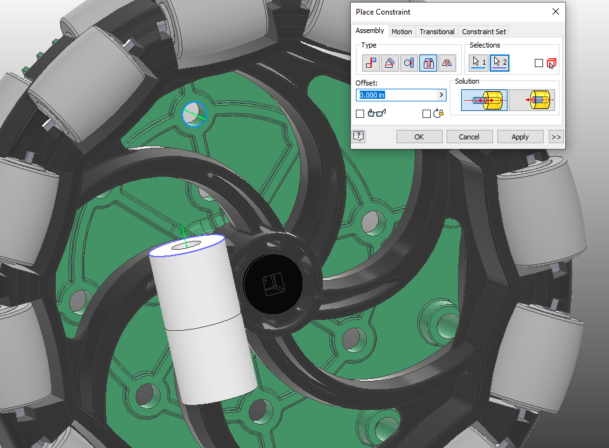Click the black center hub bore

pyautogui.click(x=273, y=285)
